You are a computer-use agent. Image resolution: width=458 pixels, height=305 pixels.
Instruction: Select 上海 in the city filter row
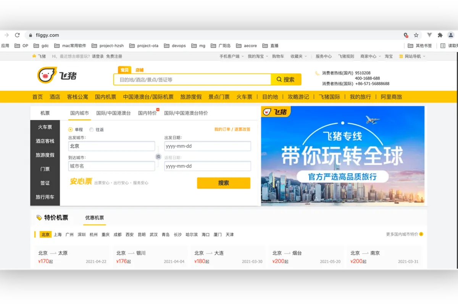tap(58, 234)
